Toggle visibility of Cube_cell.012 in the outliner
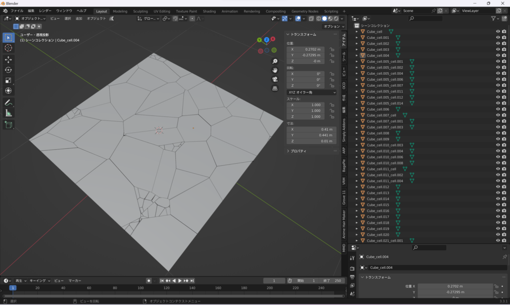 (x=498, y=187)
